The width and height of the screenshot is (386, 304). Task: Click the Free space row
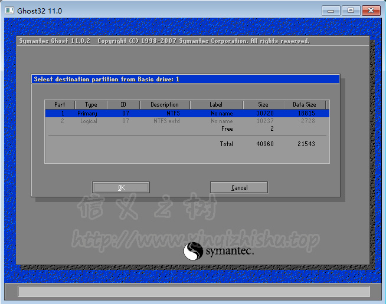[x=227, y=128]
